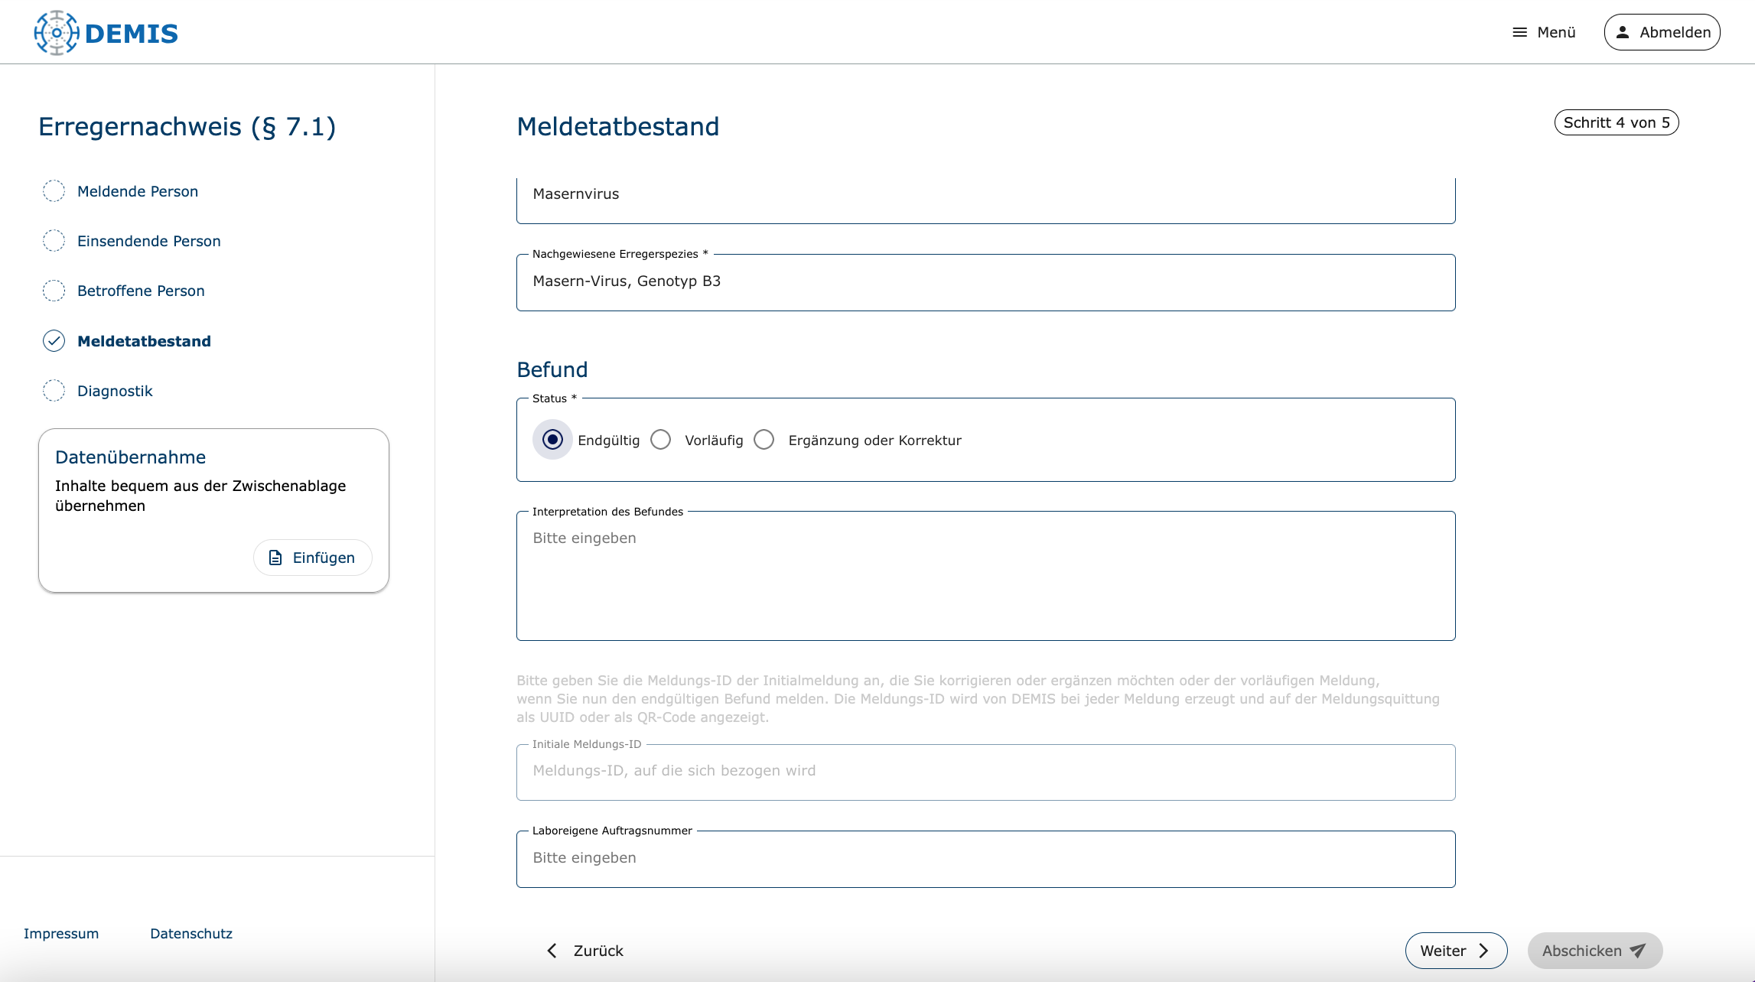
Task: Open the Datenschutz link
Action: (191, 934)
